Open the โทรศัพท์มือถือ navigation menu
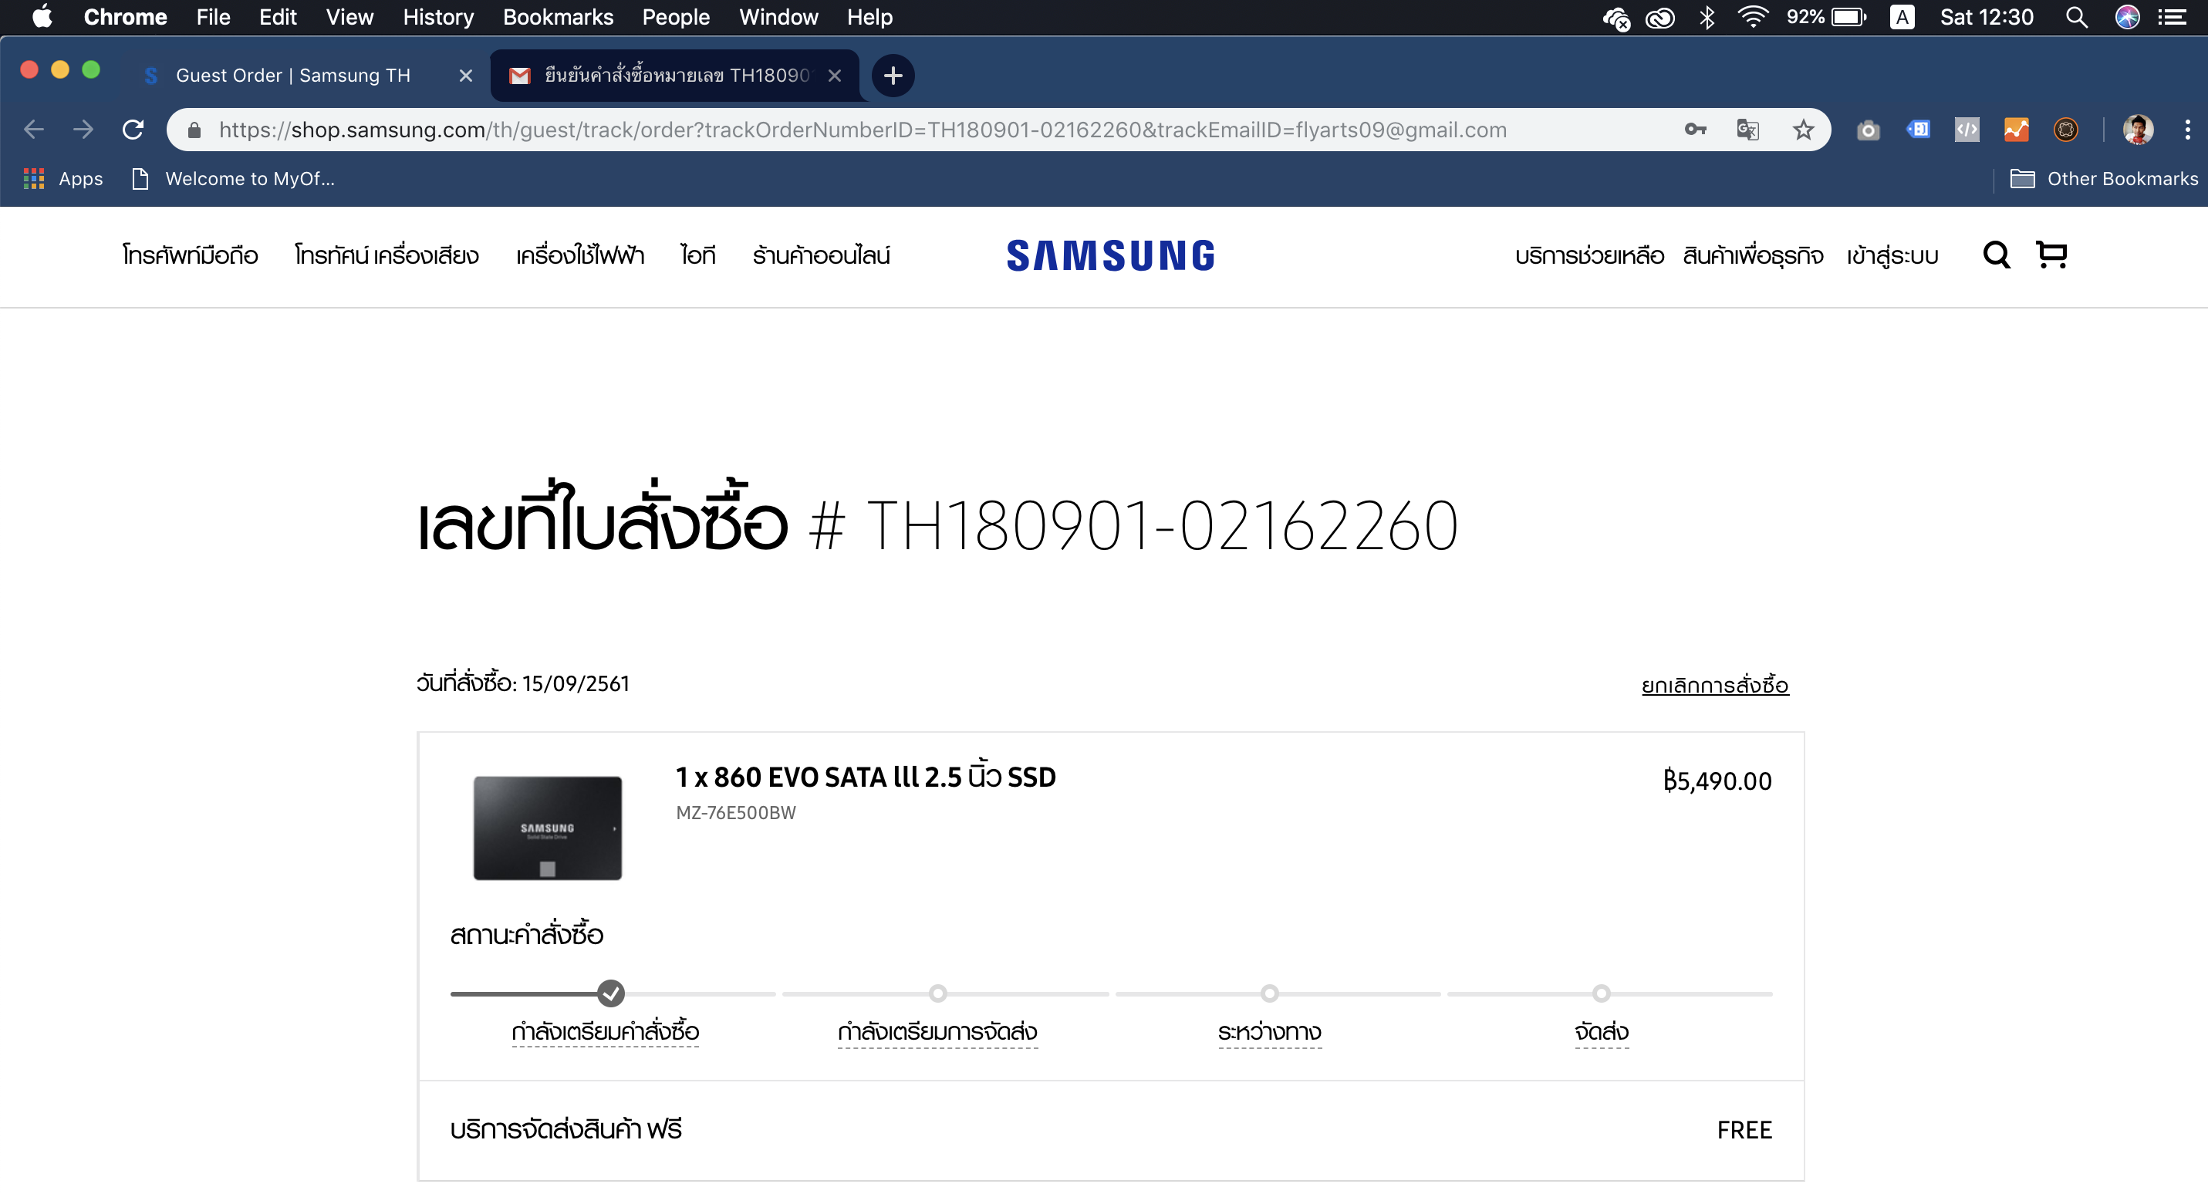 [x=190, y=255]
